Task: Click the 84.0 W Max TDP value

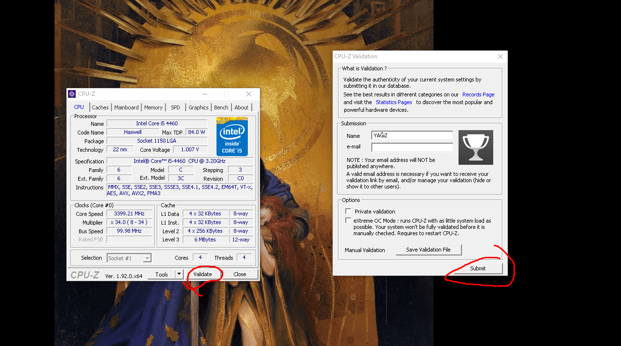Action: (197, 132)
